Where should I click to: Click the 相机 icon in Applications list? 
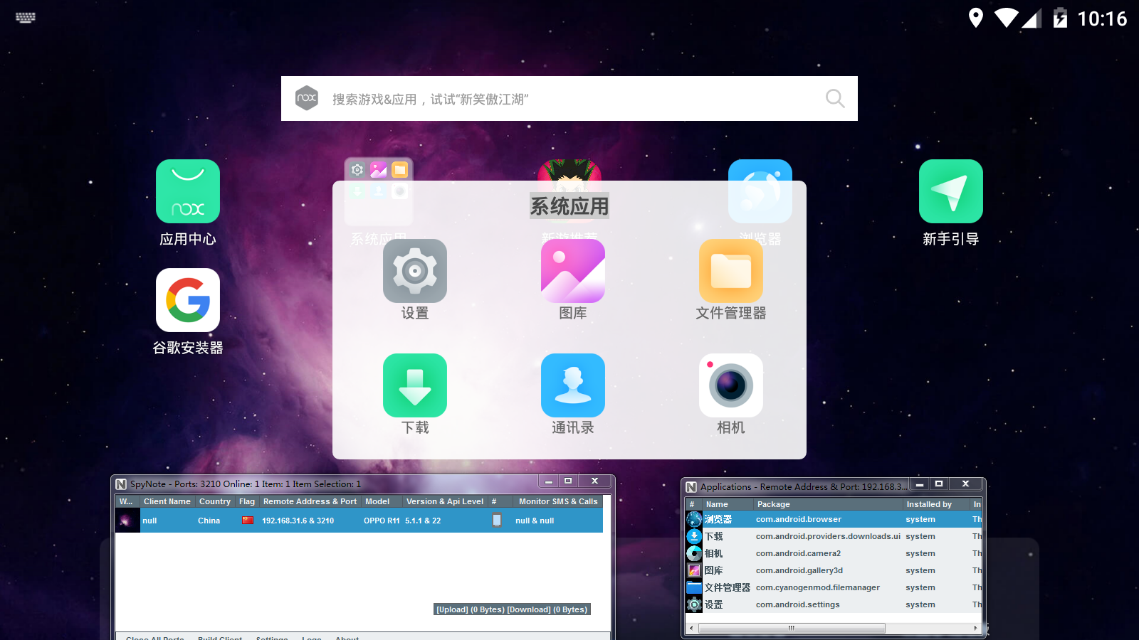pyautogui.click(x=694, y=553)
